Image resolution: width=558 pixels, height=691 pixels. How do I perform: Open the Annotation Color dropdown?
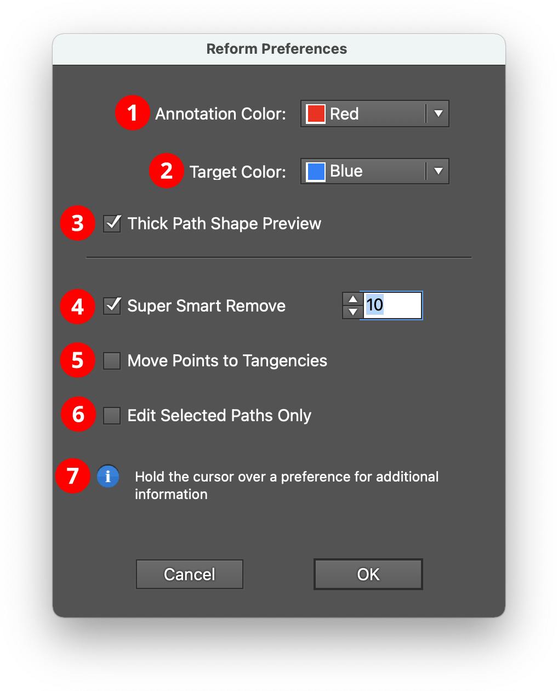pyautogui.click(x=374, y=114)
